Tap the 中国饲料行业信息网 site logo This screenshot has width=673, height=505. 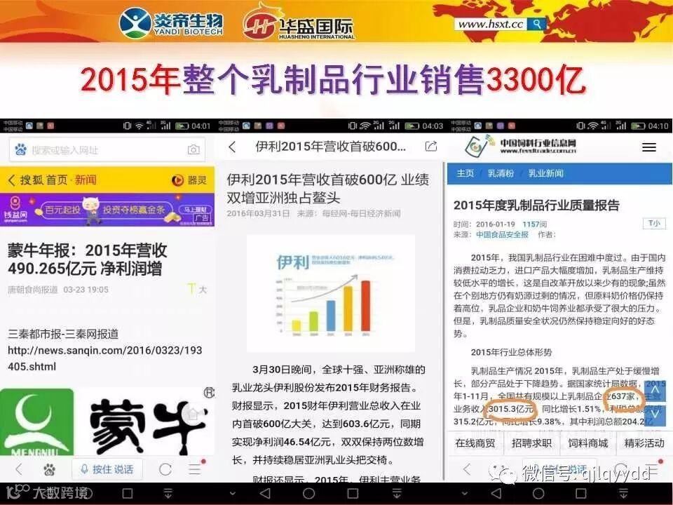pos(520,146)
